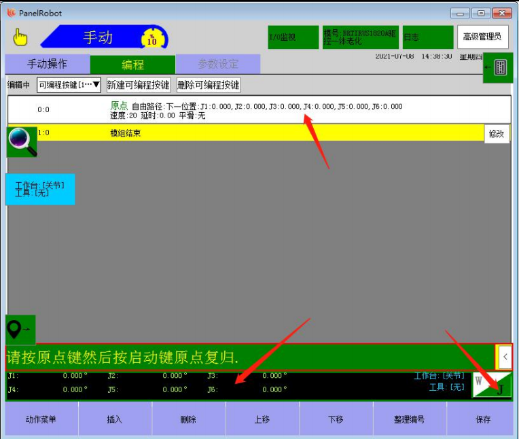
Task: Click the location pin arrow icon
Action: pos(20,330)
